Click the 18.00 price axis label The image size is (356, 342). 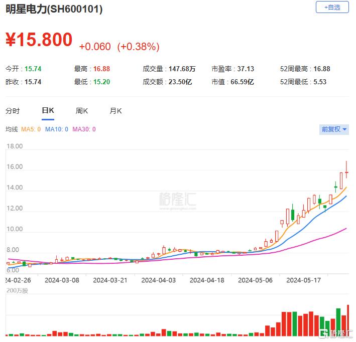tap(15, 146)
